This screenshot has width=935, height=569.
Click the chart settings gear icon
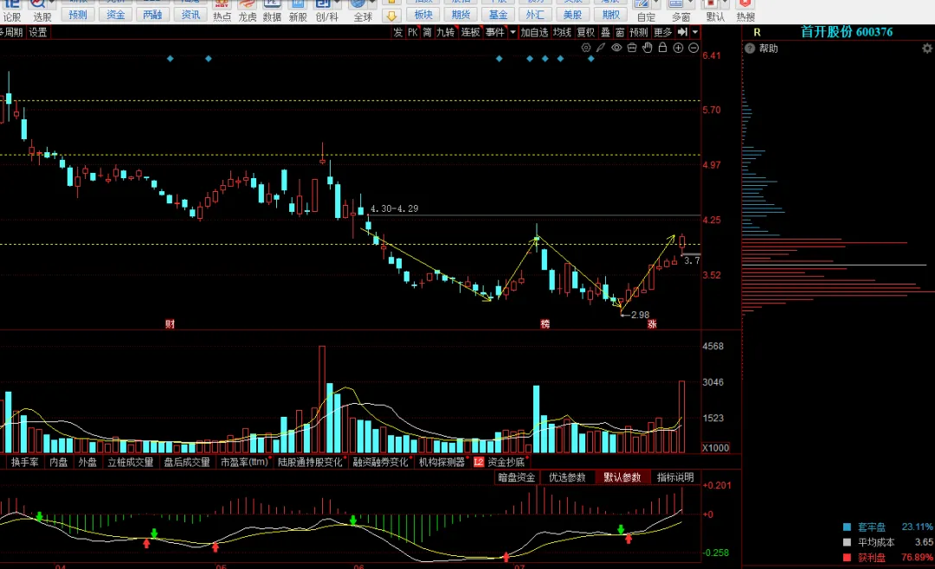[586, 48]
